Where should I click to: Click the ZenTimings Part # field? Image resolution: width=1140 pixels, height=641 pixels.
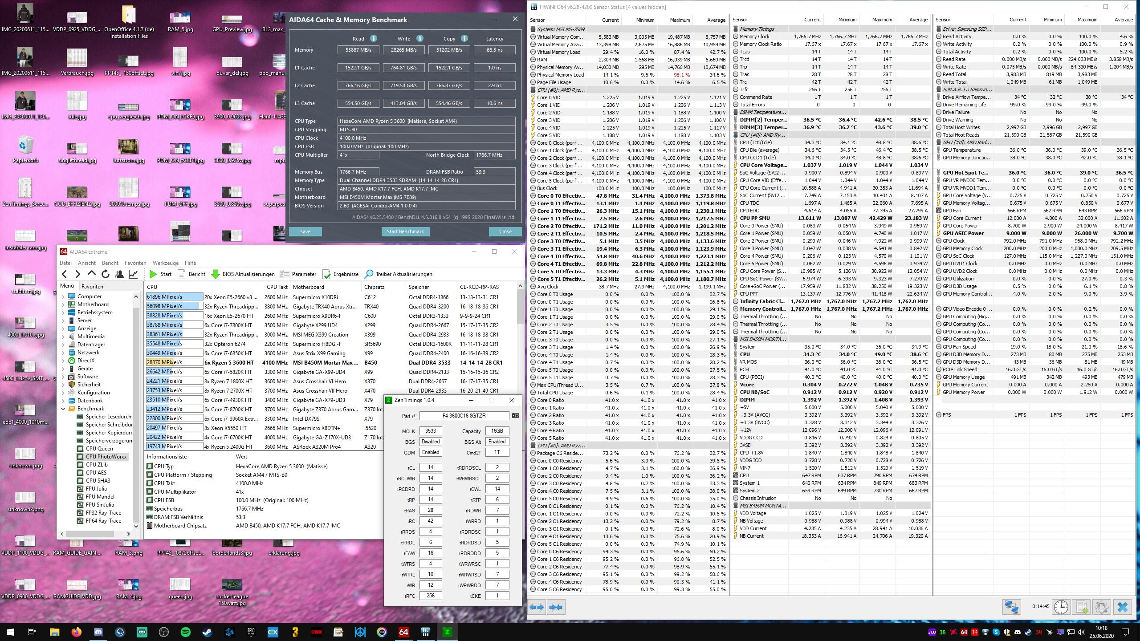pyautogui.click(x=464, y=415)
